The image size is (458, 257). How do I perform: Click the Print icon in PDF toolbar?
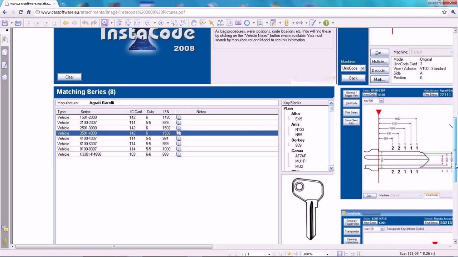[18, 23]
